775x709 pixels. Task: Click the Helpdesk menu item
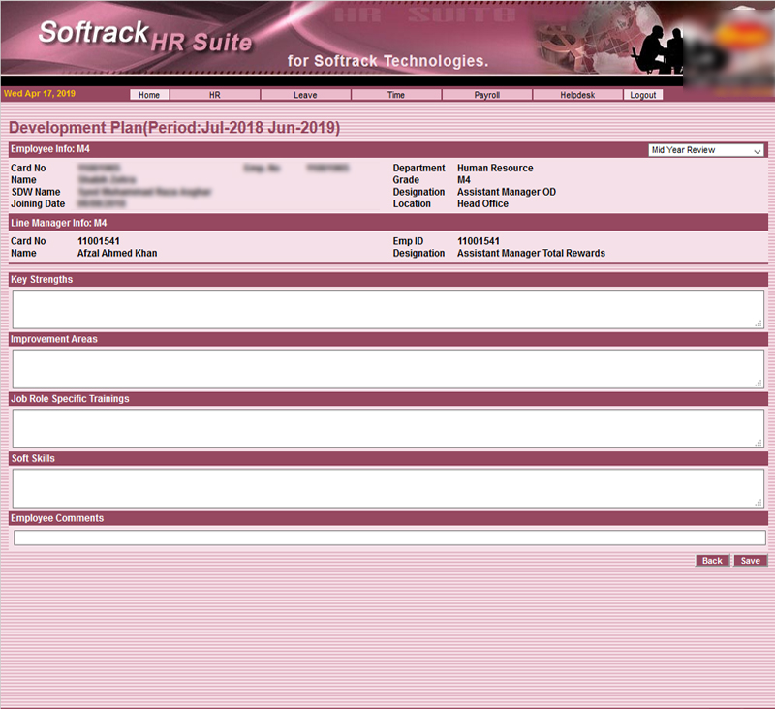click(577, 95)
